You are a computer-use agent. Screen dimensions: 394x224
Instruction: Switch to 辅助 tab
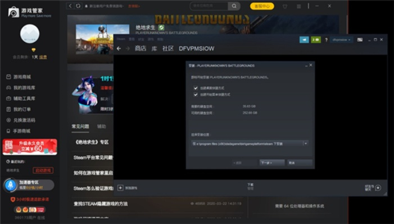(x=102, y=127)
